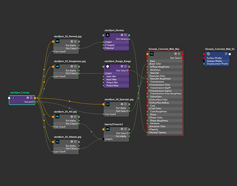The image size is (237, 186).
Task: Toggle solo circle button on layeredTexture2 node
Action: [x=122, y=129]
